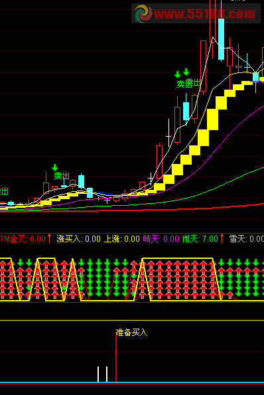The height and width of the screenshot is (395, 264).
Task: Select the yellow 上涨 0.00 indicator label
Action: click(122, 238)
